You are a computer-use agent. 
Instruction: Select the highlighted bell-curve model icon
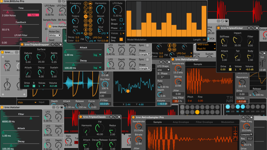coord(86,16)
